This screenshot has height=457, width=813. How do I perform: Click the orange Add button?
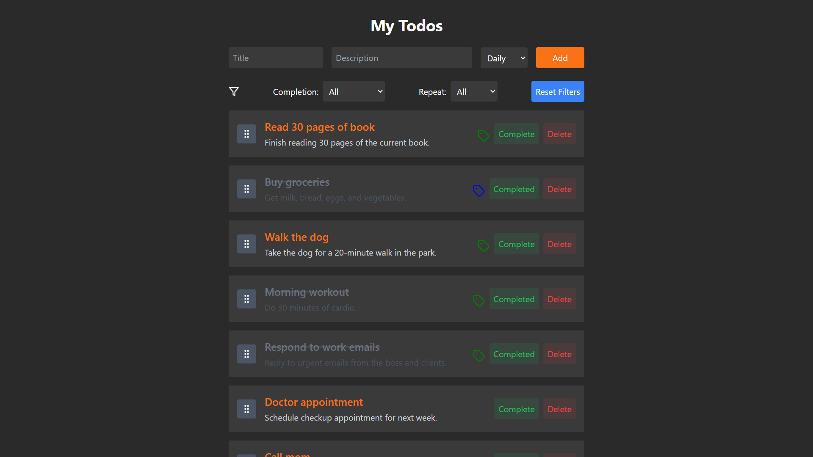[560, 58]
